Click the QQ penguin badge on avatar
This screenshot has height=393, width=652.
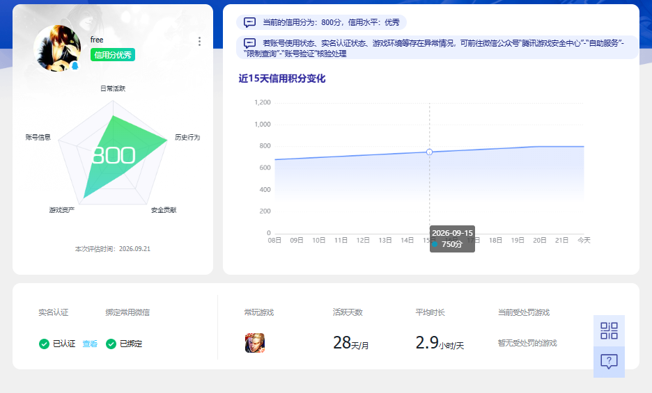pyautogui.click(x=75, y=65)
